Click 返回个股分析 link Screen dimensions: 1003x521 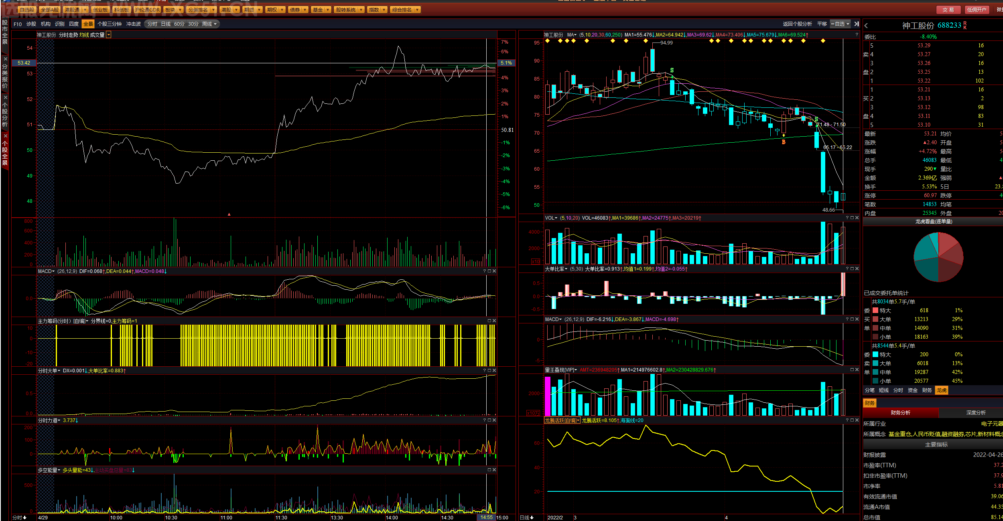click(798, 24)
